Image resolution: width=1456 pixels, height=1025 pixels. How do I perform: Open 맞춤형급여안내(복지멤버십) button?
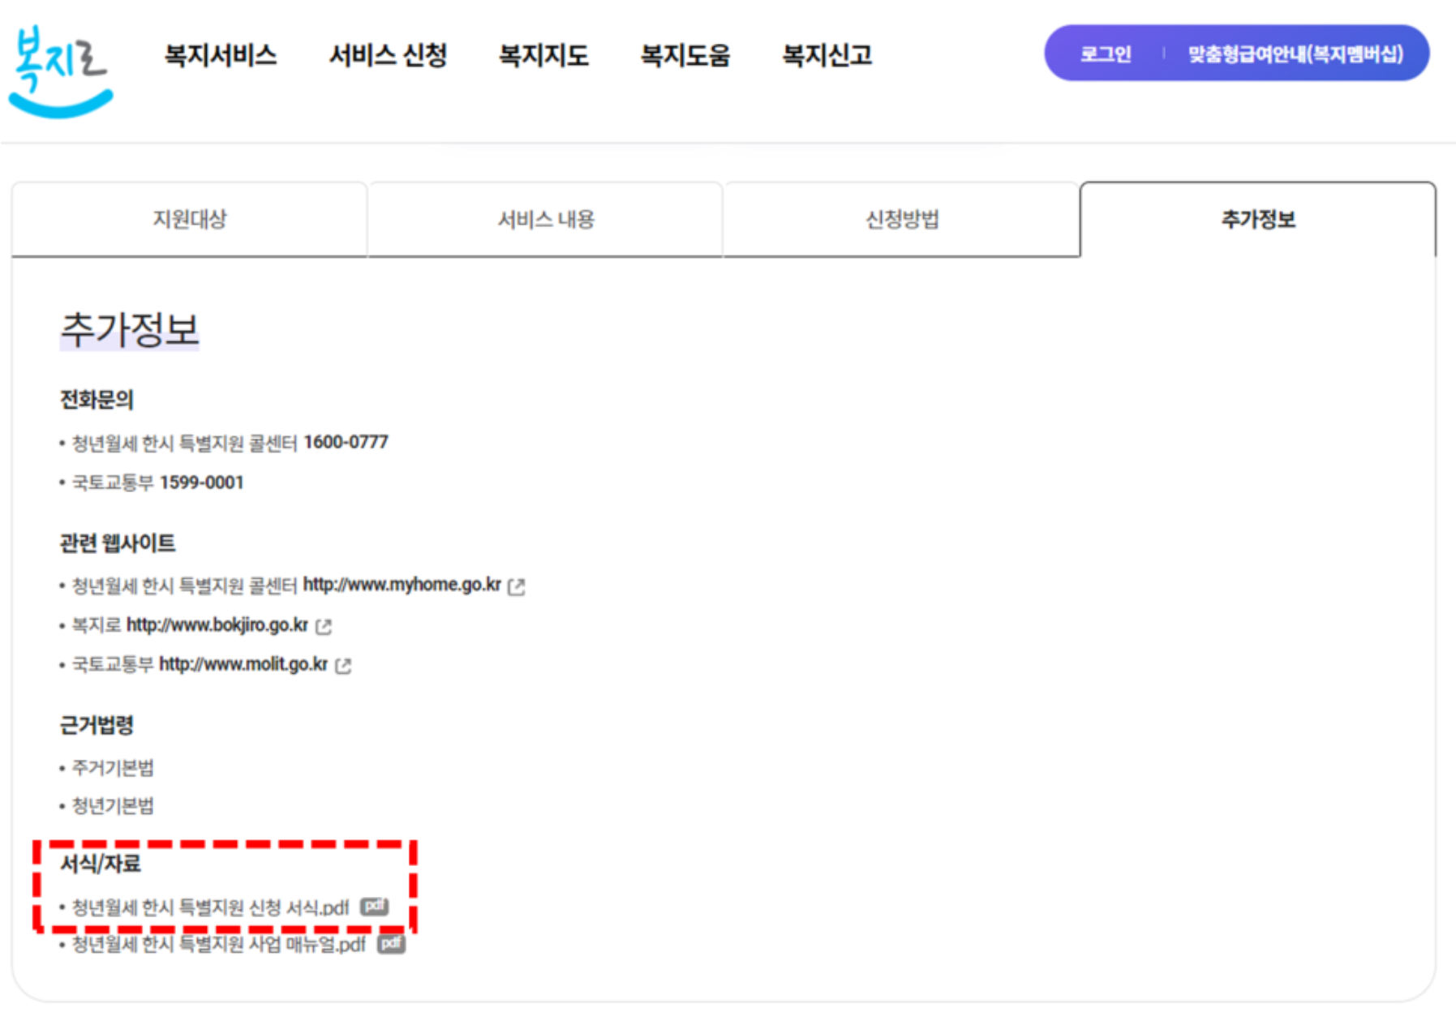1295,54
